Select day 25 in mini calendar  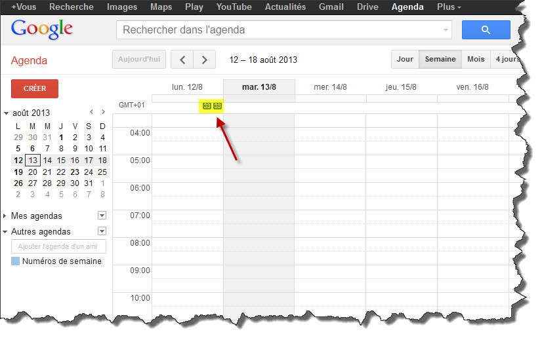[x=102, y=172]
